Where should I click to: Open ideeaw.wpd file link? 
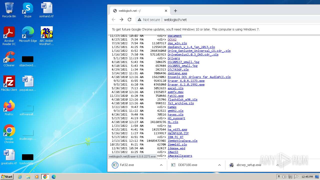point(176,148)
